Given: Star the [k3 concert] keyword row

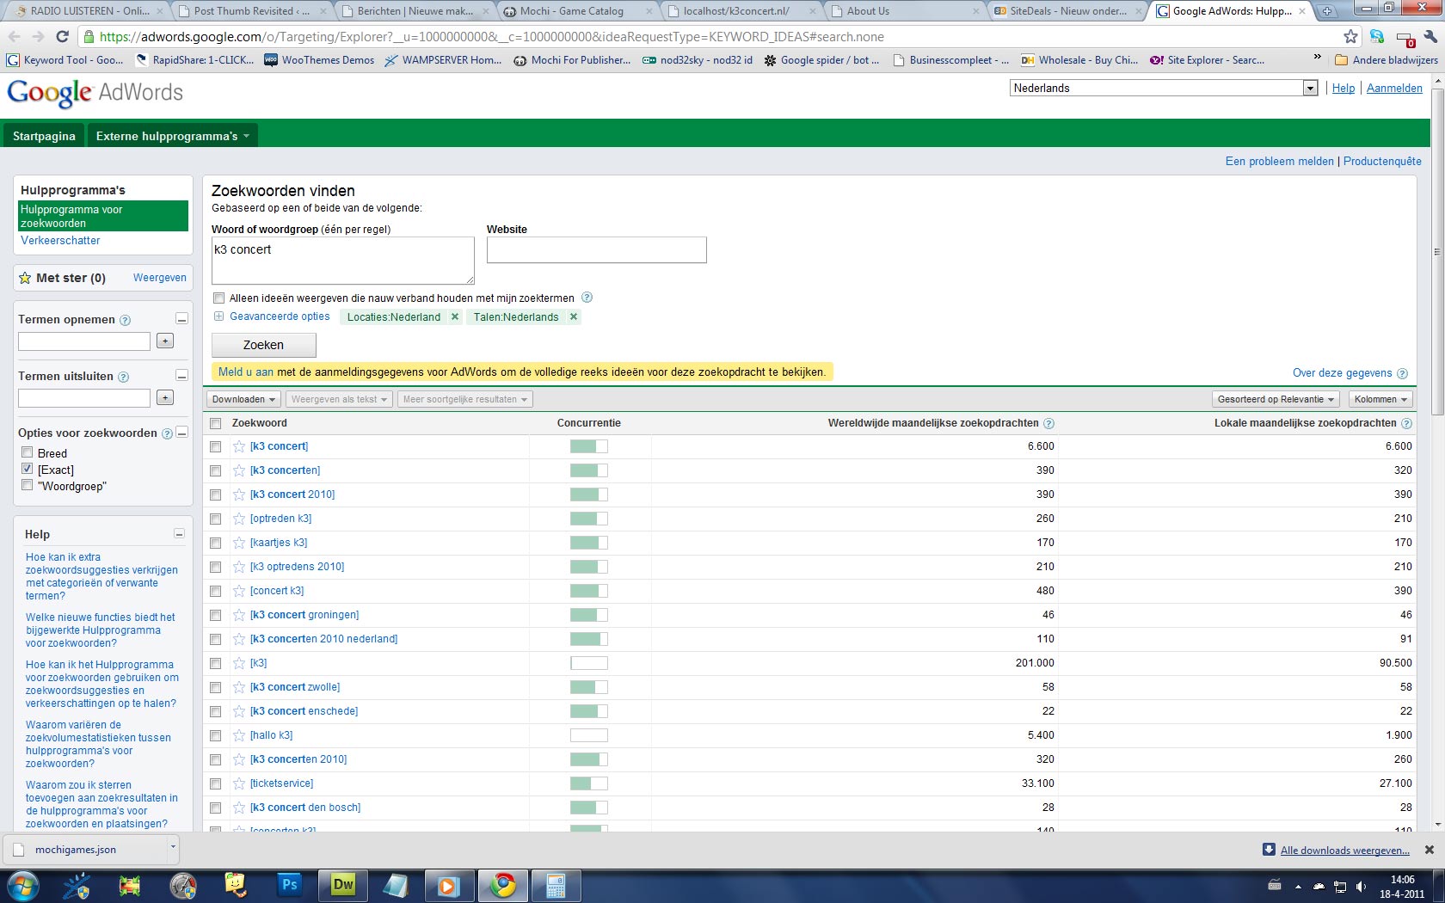Looking at the screenshot, I should (239, 446).
